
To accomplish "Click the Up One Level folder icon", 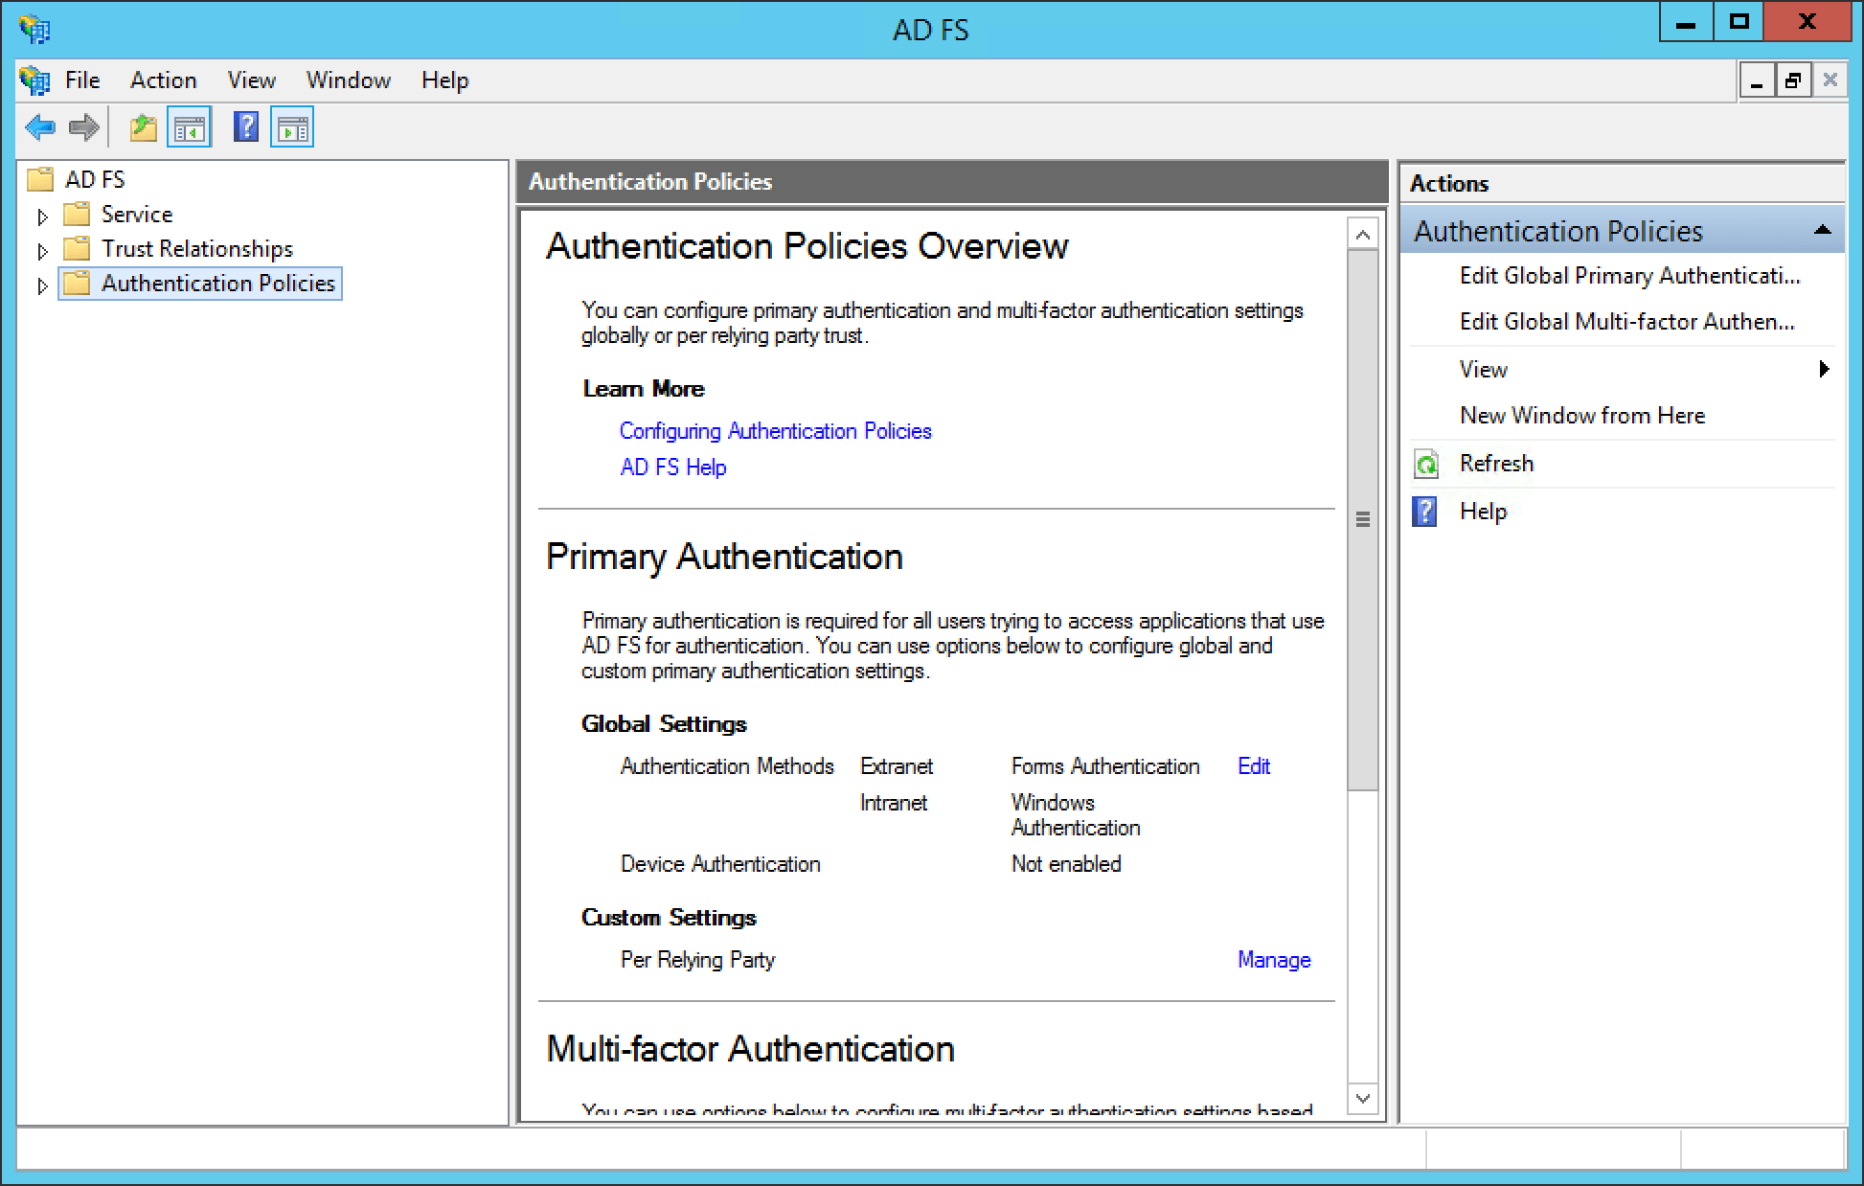I will [x=144, y=127].
